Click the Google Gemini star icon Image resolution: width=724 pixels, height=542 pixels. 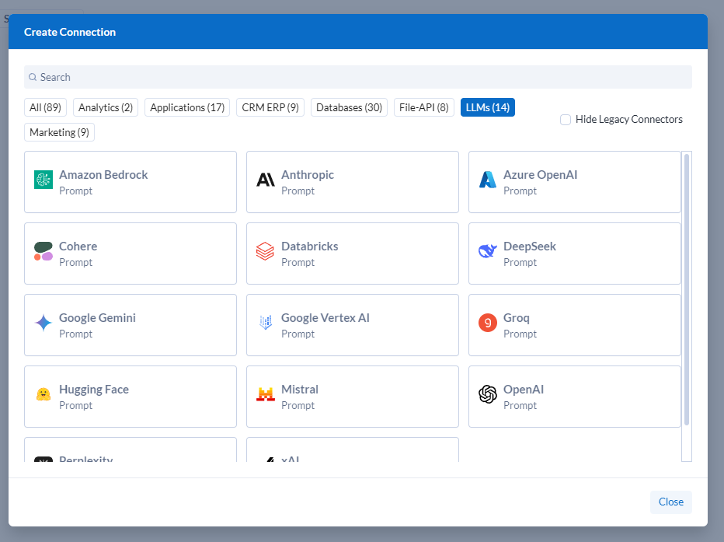pyautogui.click(x=44, y=323)
